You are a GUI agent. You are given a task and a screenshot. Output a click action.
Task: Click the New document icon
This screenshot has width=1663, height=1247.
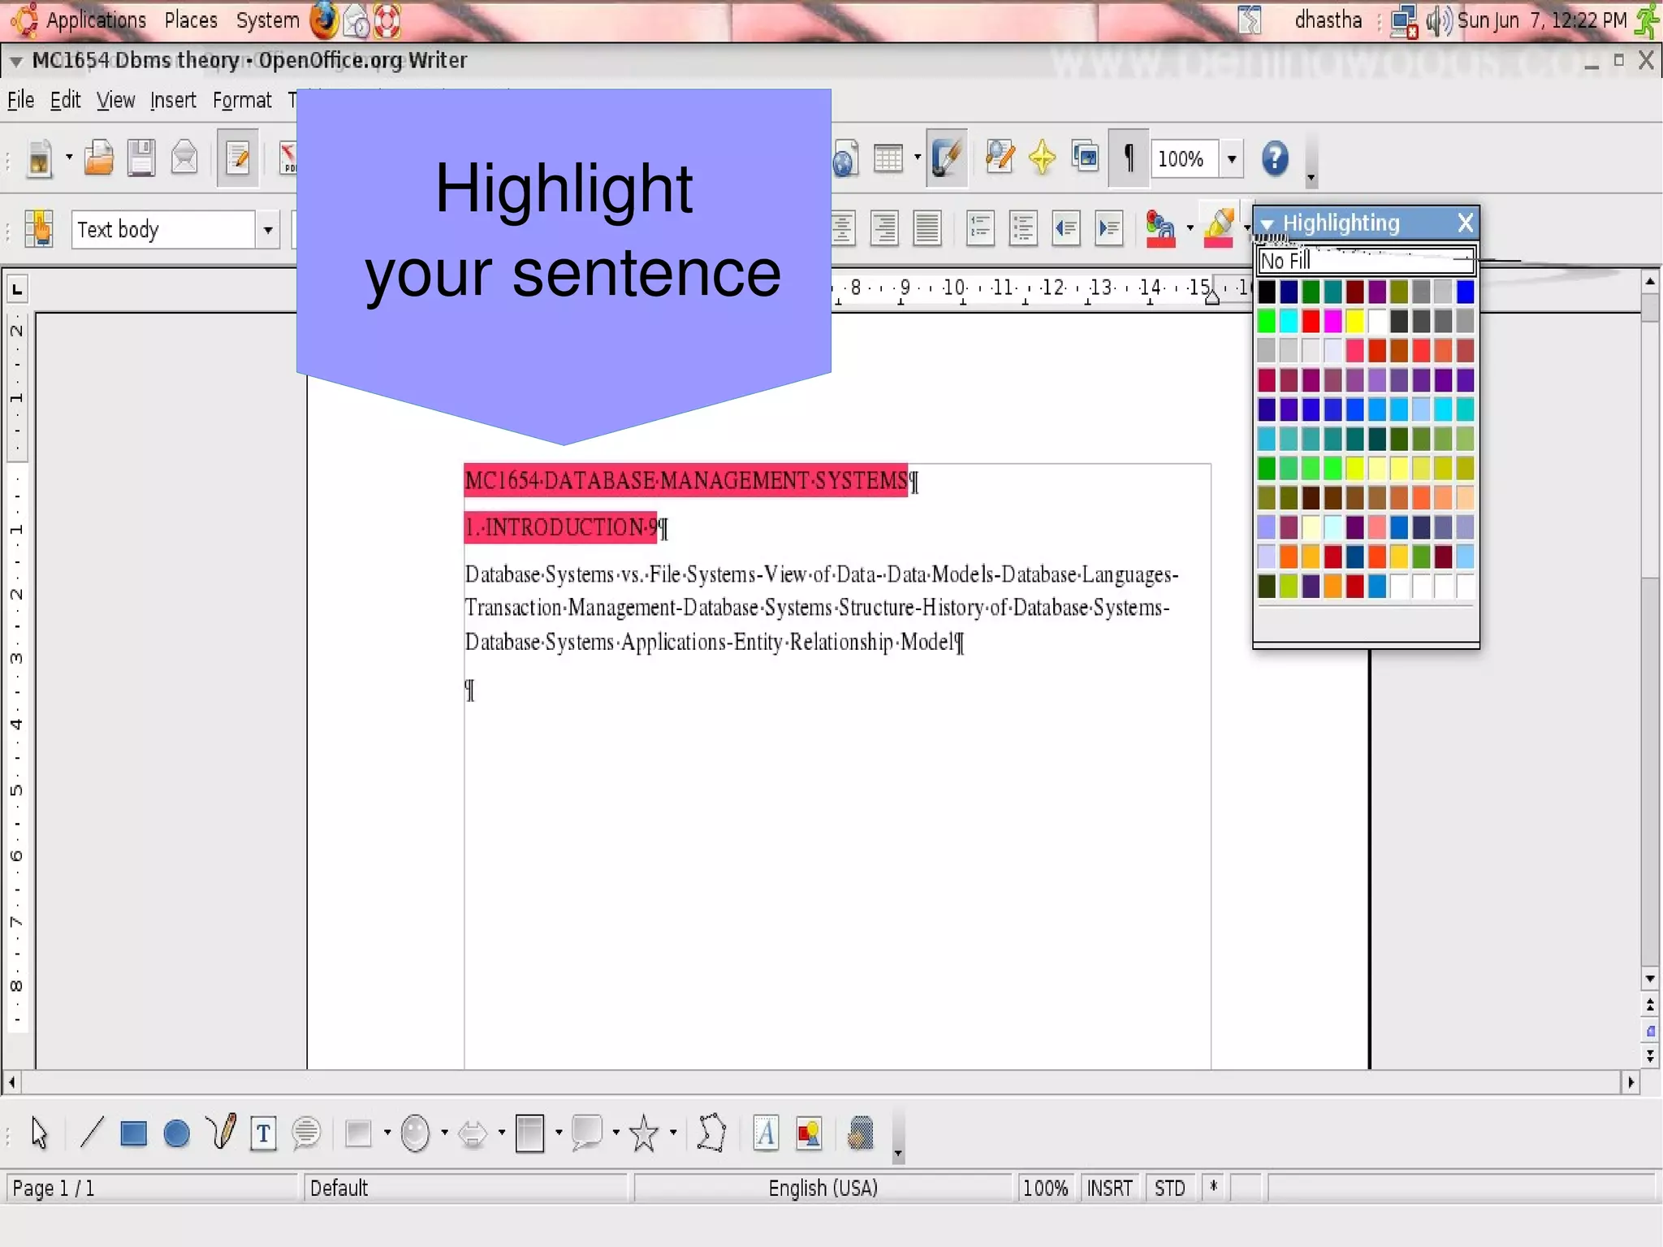[39, 158]
